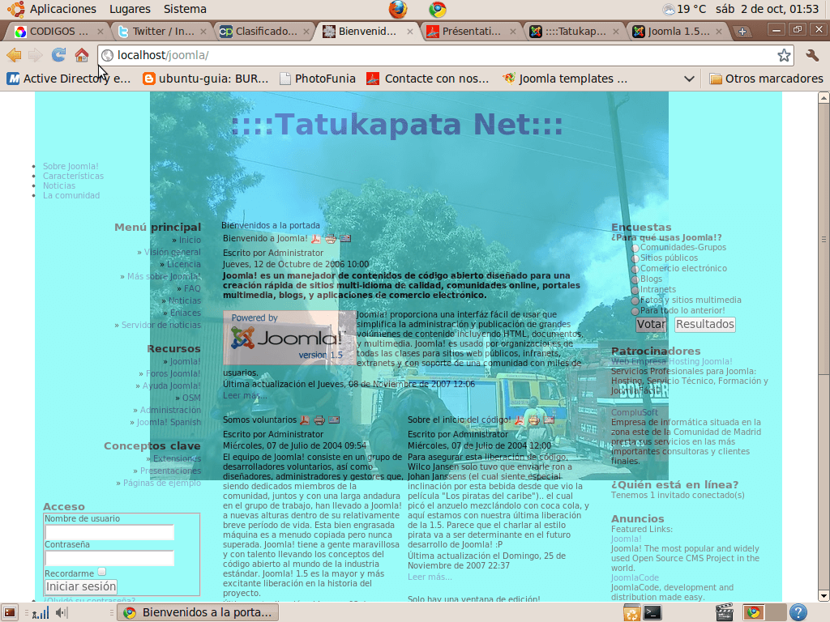Viewport: 830px width, 622px height.
Task: Click the Iniciar sesión button
Action: (x=80, y=586)
